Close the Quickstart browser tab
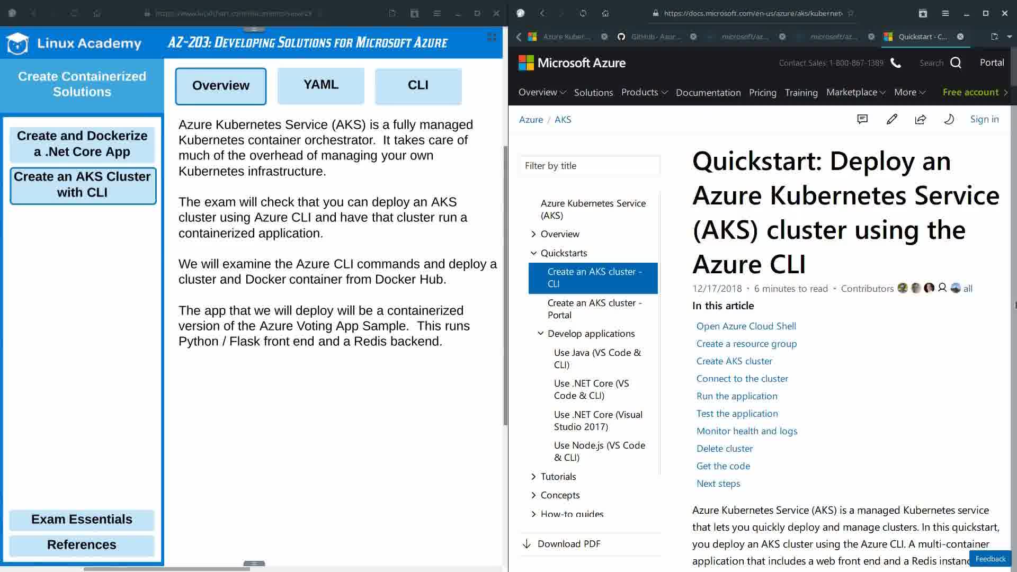 tap(960, 37)
